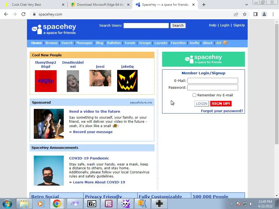Open the 7z taskbar application
This screenshot has width=279, height=209.
pyautogui.click(x=92, y=204)
